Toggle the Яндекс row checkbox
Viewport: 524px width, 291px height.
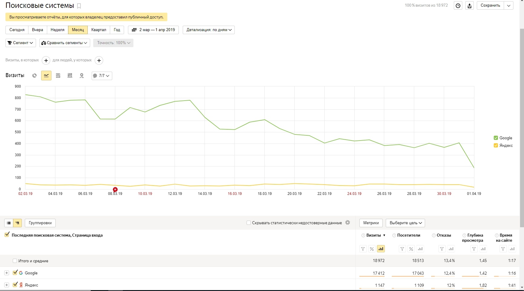15,285
